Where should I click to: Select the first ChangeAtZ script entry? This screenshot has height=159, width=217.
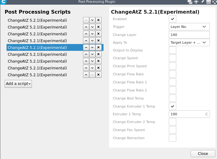click(x=37, y=20)
